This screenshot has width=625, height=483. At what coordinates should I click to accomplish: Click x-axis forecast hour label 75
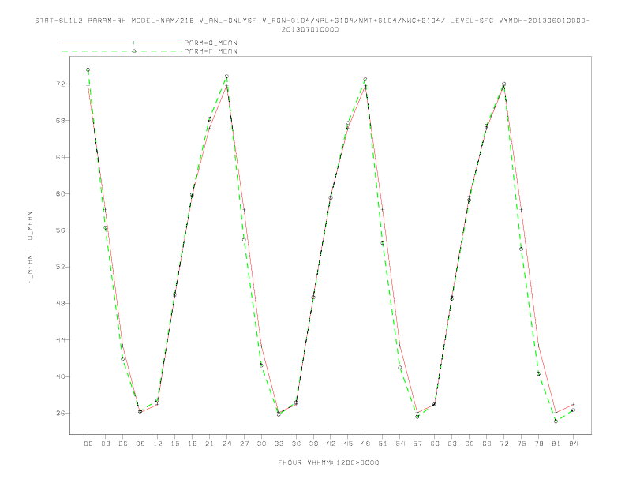pos(522,444)
